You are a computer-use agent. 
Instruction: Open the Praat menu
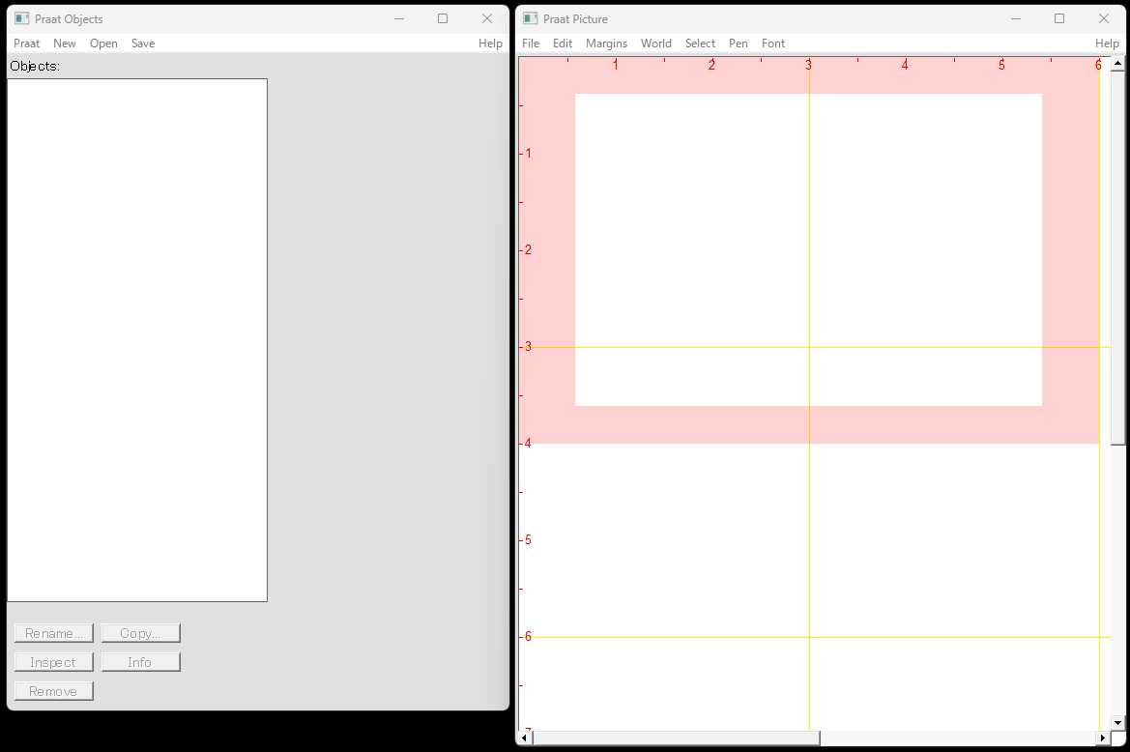point(26,43)
